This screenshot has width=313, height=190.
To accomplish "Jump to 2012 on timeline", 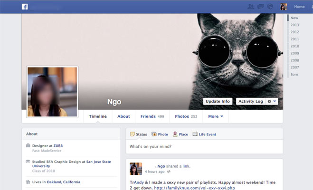I will (x=294, y=32).
